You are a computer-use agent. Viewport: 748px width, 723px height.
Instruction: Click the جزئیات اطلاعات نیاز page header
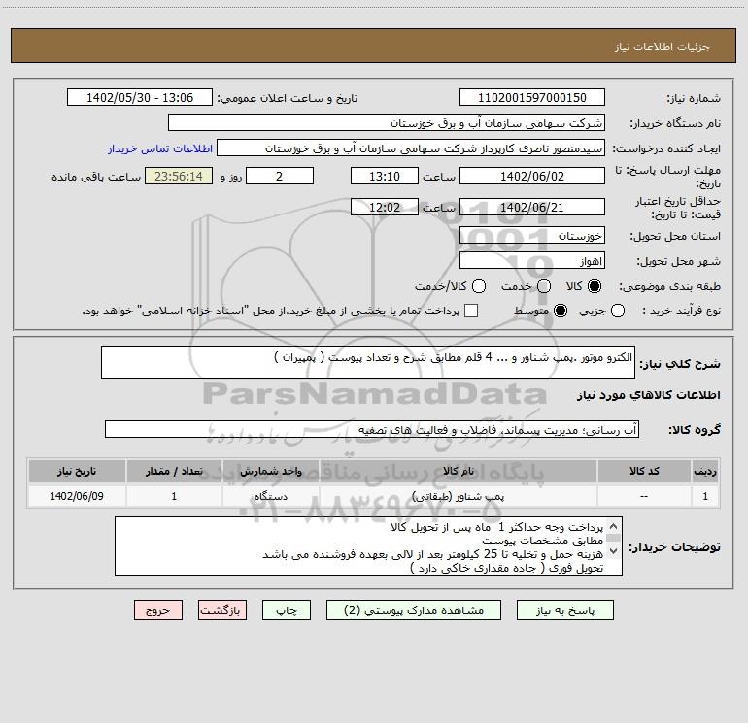click(x=373, y=47)
